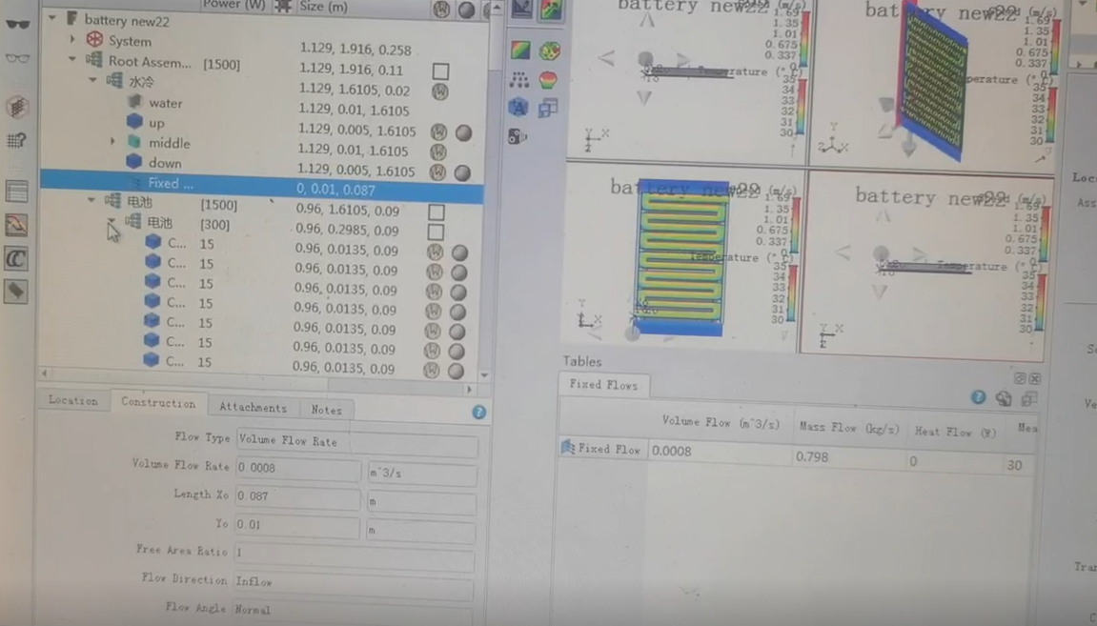Open the graph plot icon in left sidebar
This screenshot has height=626, width=1097.
coord(17,225)
